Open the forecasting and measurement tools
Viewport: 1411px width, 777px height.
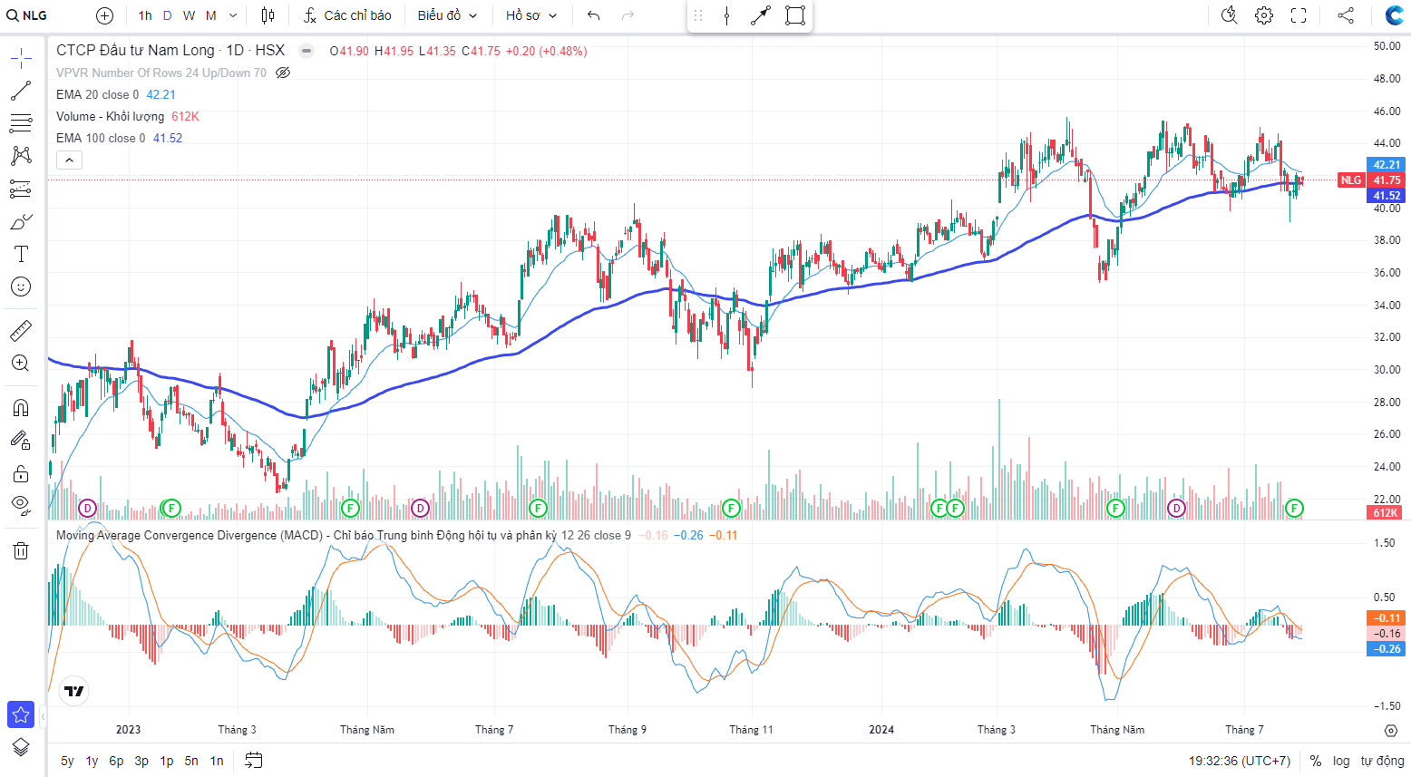pyautogui.click(x=21, y=189)
